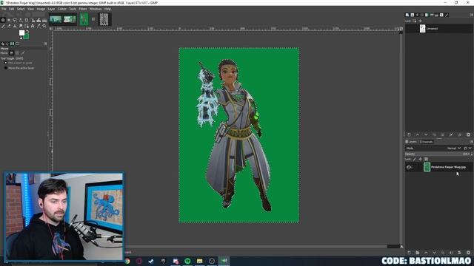
Task: Toggle lock pixels brush icon in Layers
Action: click(415, 160)
